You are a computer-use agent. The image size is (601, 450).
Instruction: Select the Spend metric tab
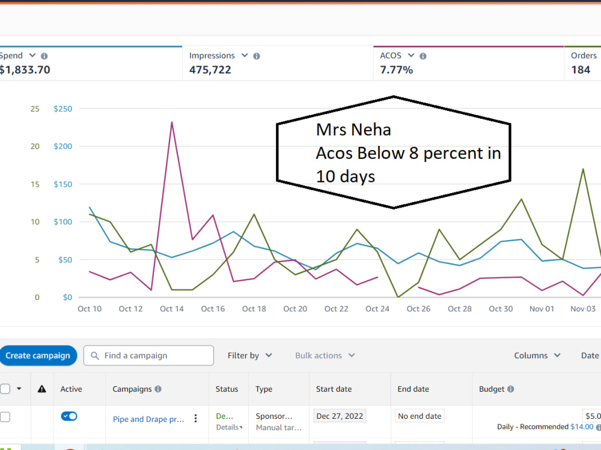click(x=91, y=63)
